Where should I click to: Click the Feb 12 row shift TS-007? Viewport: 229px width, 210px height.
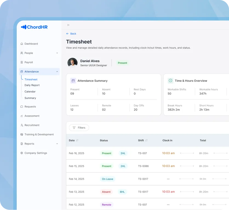click(142, 205)
